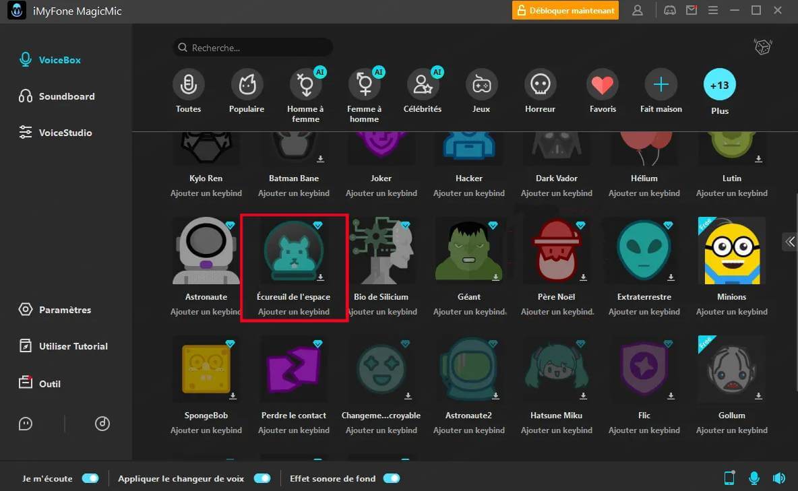Viewport: 798px width, 491px height.
Task: Select the Gollum voice
Action: [x=731, y=369]
